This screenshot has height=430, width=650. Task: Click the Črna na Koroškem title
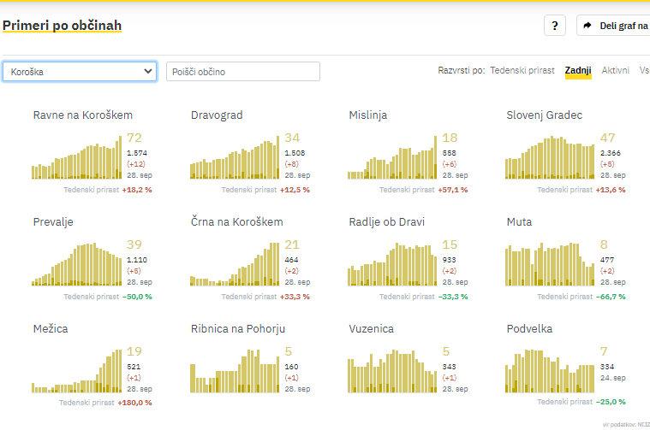[x=236, y=222]
